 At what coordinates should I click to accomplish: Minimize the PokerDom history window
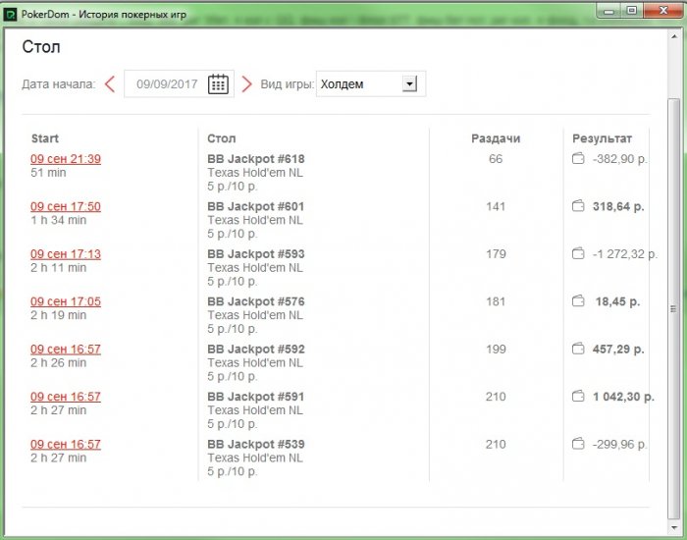[x=609, y=11]
